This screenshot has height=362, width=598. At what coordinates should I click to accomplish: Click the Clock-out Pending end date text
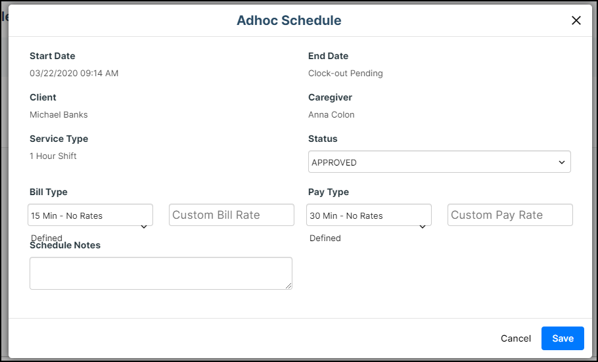pos(345,74)
